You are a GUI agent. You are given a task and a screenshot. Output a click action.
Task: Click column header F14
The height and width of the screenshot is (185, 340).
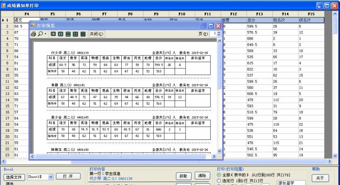click(285, 14)
